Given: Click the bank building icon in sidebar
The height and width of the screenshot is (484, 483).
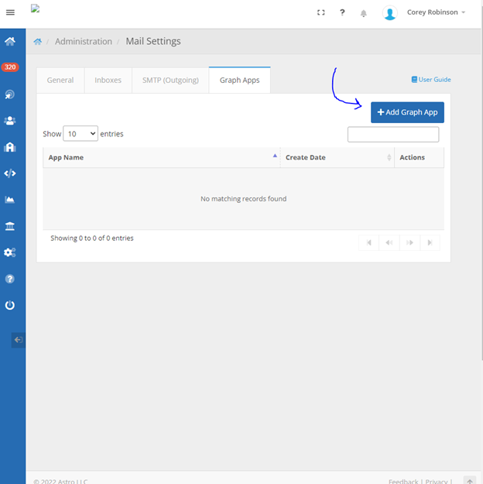Looking at the screenshot, I should (x=10, y=225).
